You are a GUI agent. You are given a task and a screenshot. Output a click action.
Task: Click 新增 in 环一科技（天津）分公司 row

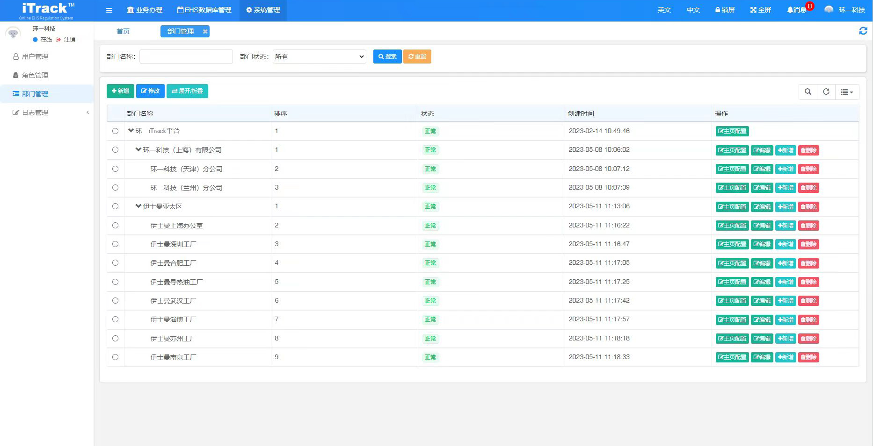(x=786, y=169)
